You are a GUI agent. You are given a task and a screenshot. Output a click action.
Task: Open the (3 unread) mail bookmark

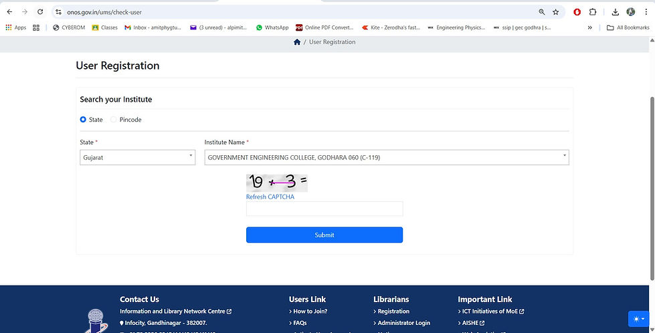(x=219, y=27)
